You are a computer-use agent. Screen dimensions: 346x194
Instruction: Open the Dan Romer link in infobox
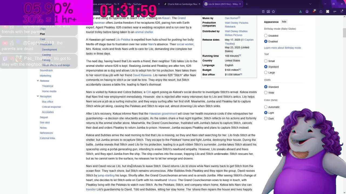tap(231, 18)
